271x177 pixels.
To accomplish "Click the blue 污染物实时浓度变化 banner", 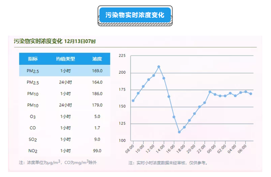I will [x=135, y=15].
